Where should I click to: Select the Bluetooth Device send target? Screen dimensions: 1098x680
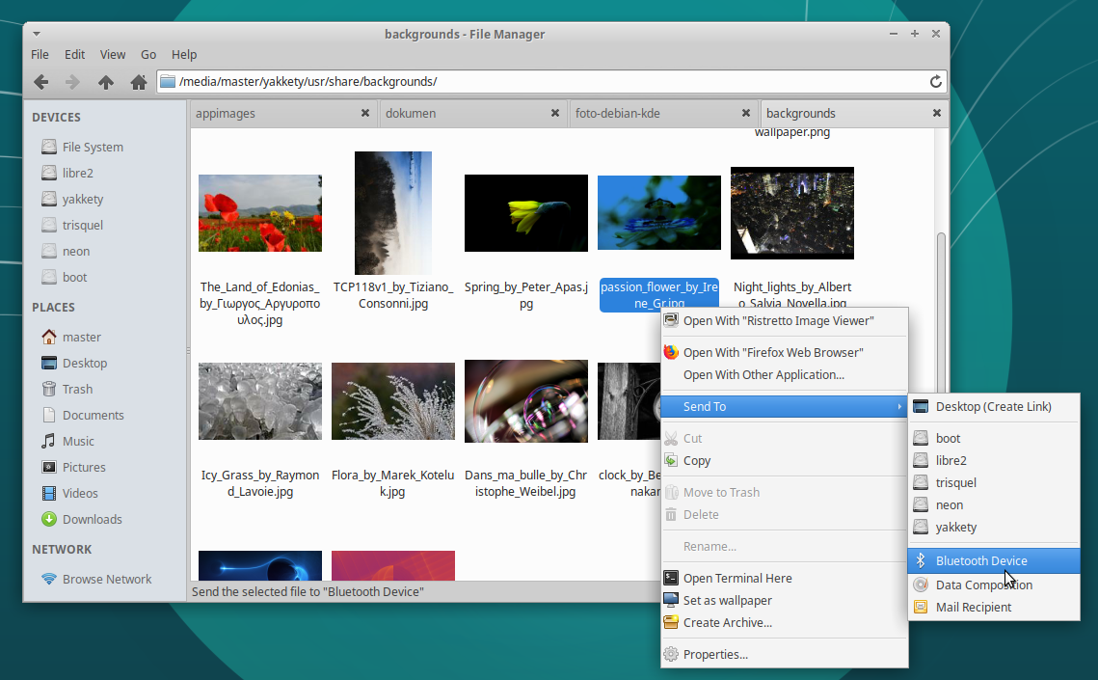(x=976, y=560)
